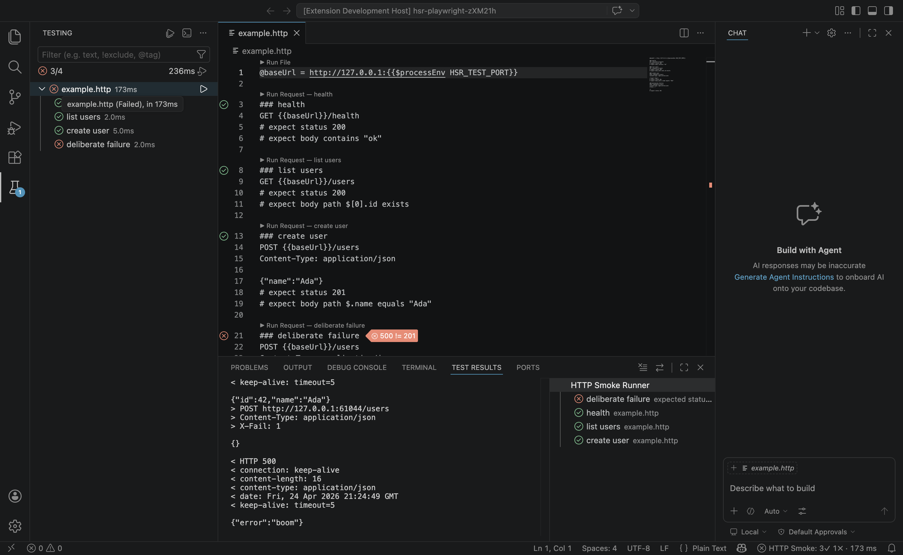Maximize the chat panel
Image resolution: width=903 pixels, height=555 pixels.
tap(872, 33)
